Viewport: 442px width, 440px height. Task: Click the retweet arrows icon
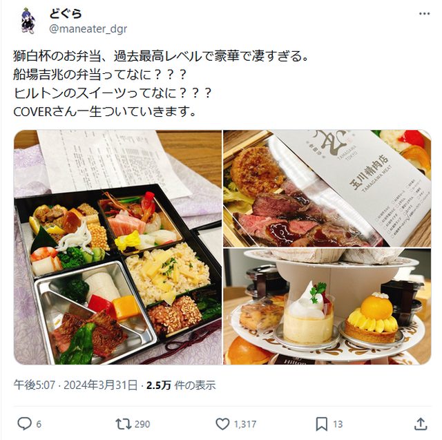point(123,423)
